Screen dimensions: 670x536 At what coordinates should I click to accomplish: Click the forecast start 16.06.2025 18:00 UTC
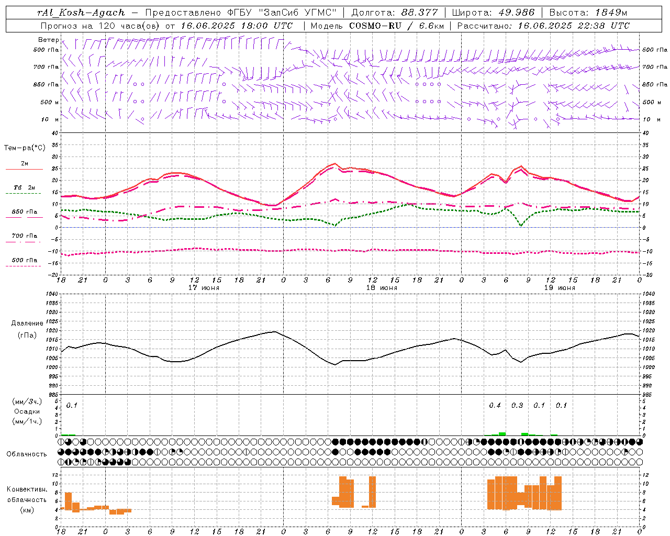[237, 26]
